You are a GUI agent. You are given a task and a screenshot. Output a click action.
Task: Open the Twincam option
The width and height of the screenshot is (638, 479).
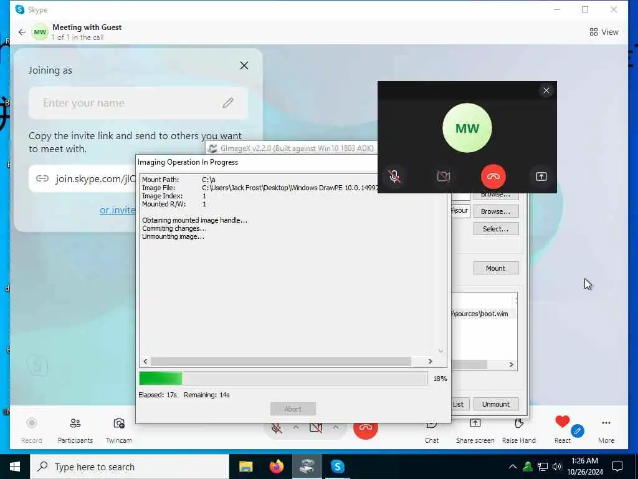click(x=119, y=430)
